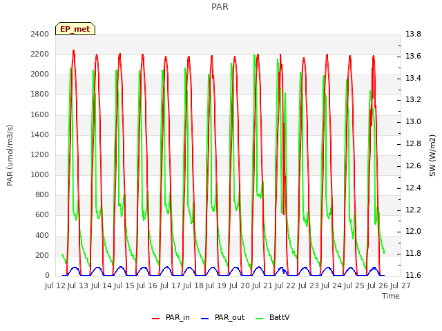Click the blue PAR_out legend swatch
The width and height of the screenshot is (442, 331).
204,319
